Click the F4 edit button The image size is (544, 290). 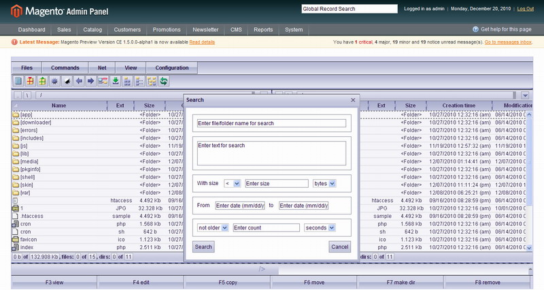pos(141,283)
